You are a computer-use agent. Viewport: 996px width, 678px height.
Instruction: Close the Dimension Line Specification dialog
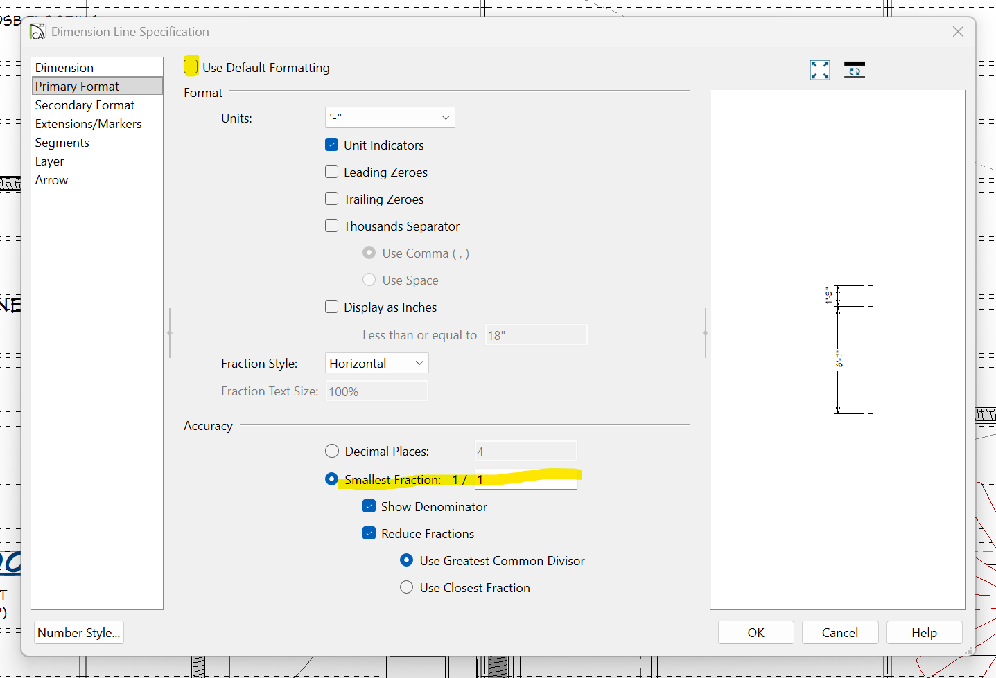(958, 32)
